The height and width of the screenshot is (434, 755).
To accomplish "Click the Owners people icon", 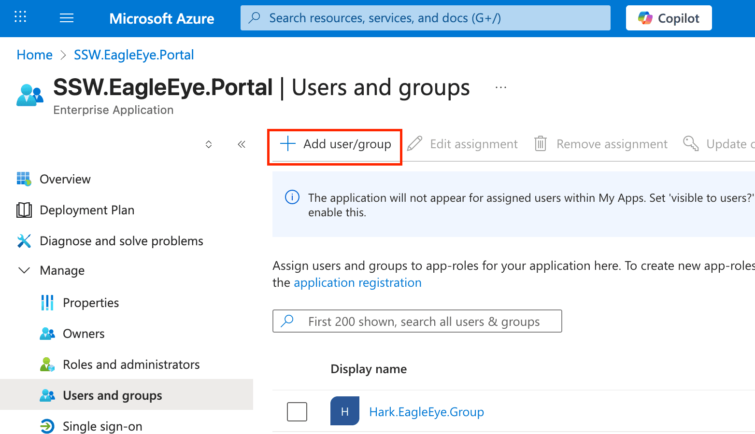I will click(47, 333).
